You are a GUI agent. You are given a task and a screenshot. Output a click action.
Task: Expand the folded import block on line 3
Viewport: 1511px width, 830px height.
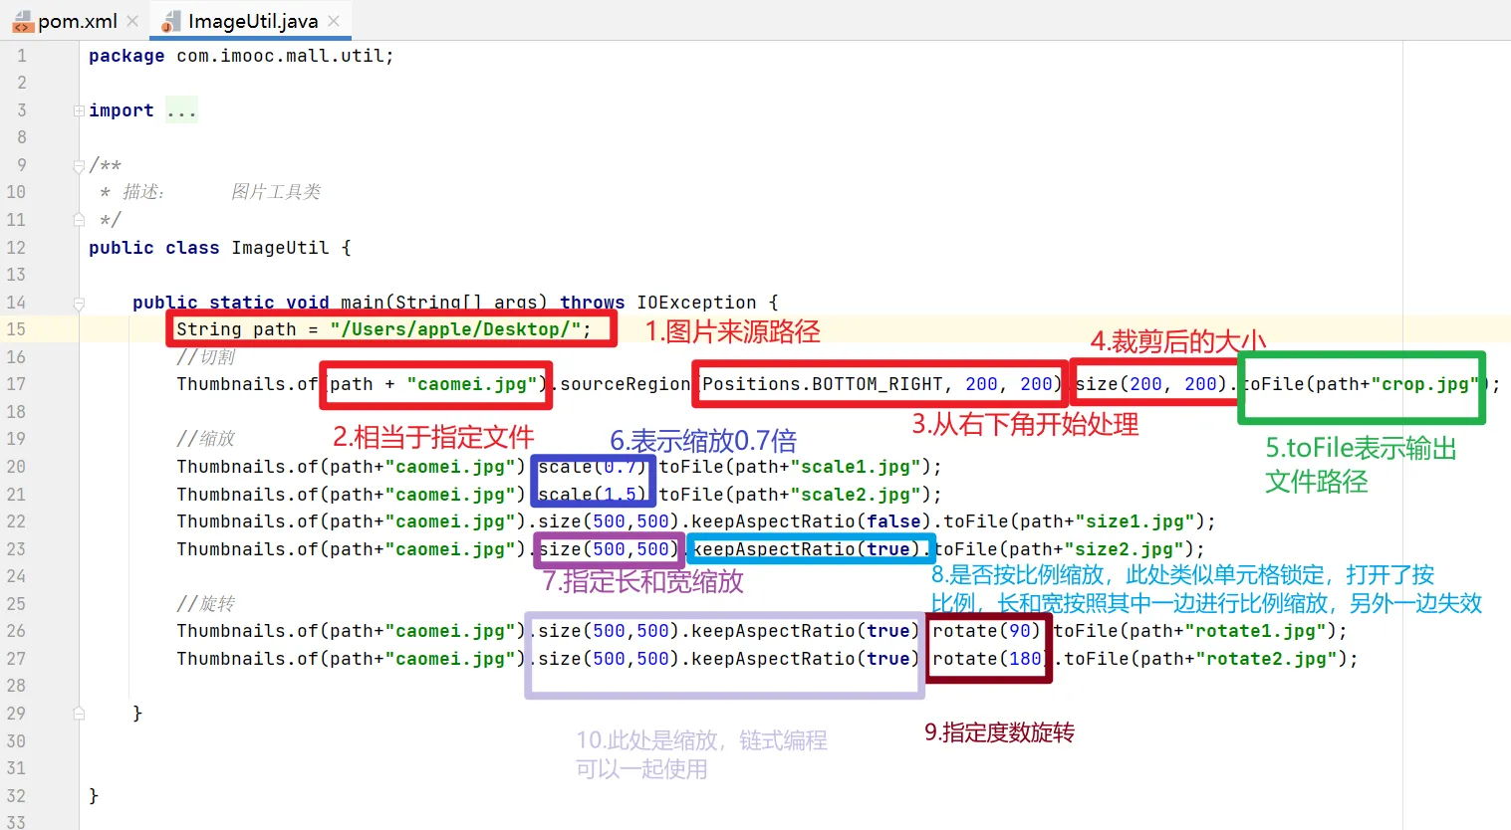(x=79, y=110)
